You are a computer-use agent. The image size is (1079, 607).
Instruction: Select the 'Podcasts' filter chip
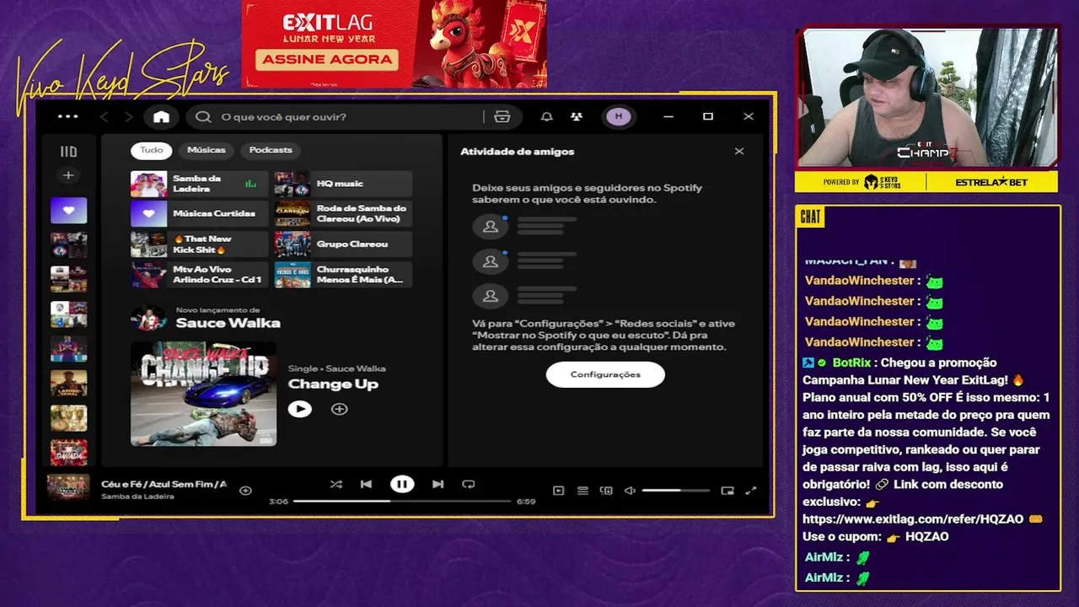(271, 150)
